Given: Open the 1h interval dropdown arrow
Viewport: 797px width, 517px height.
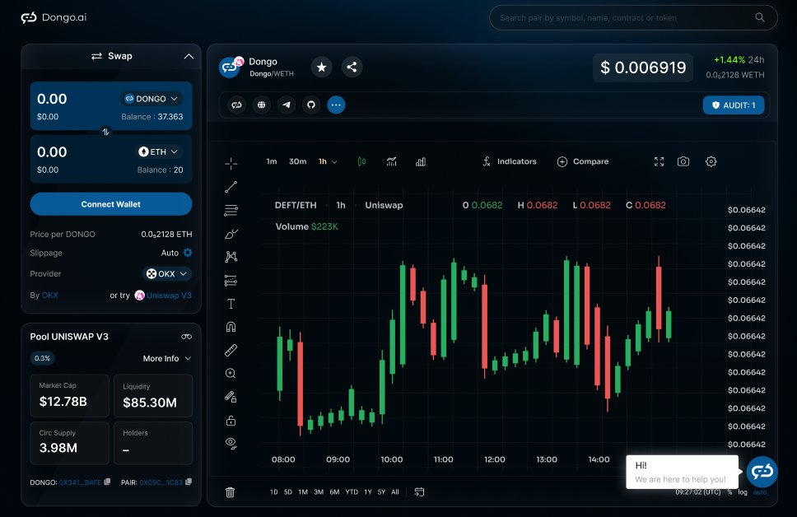Looking at the screenshot, I should 334,161.
